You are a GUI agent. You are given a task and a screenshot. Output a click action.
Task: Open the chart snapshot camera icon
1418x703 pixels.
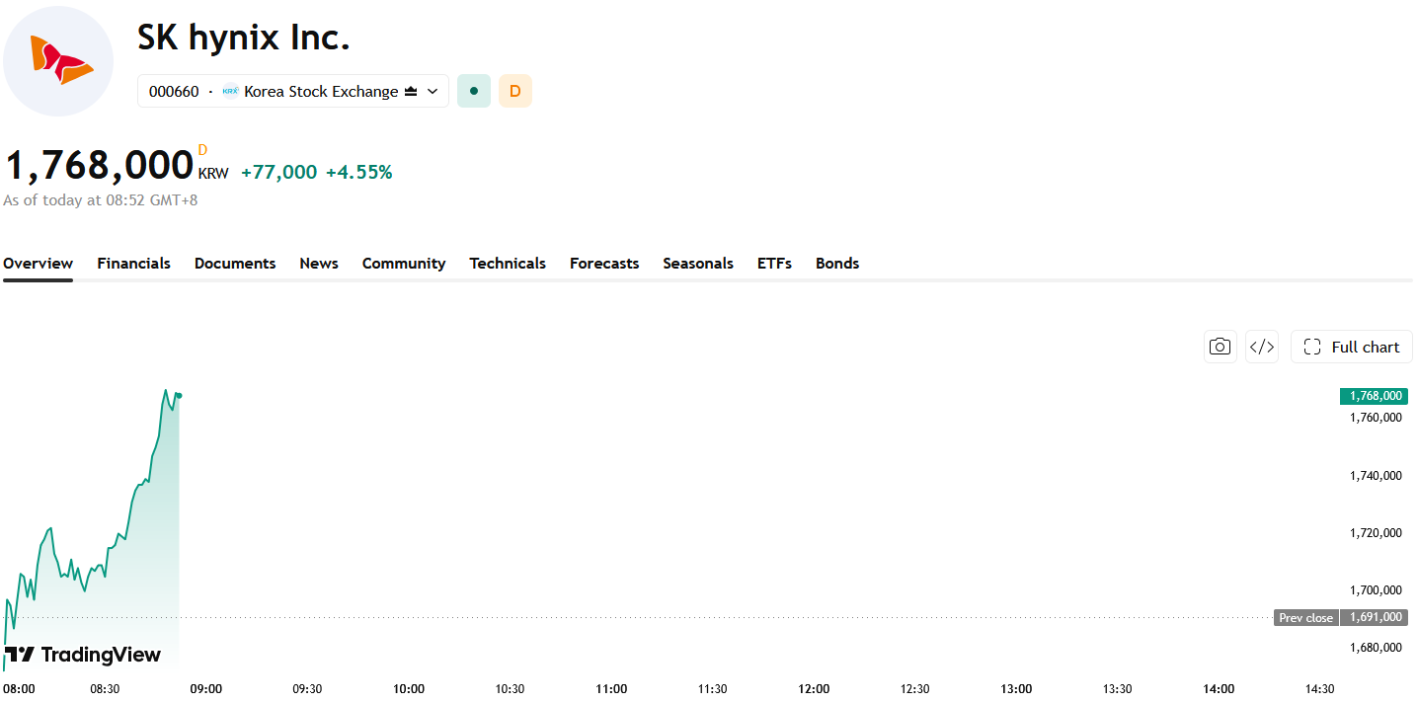pyautogui.click(x=1221, y=347)
